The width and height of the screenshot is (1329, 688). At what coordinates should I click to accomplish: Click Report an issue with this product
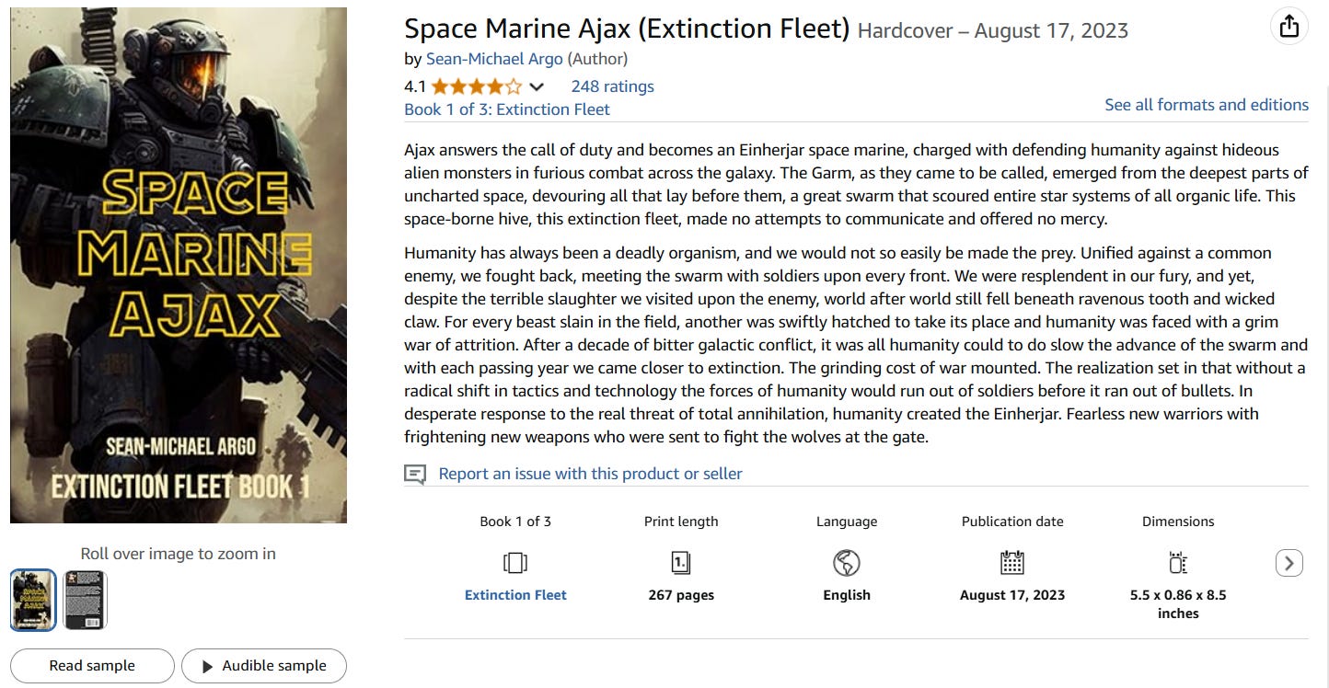590,474
